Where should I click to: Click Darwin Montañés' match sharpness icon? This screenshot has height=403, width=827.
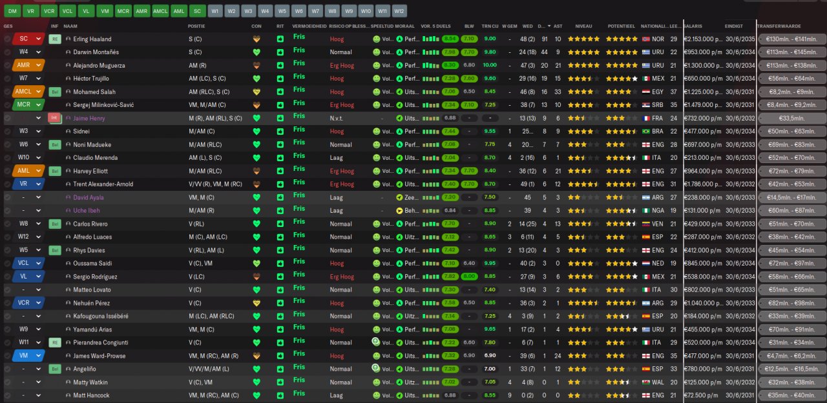click(280, 52)
